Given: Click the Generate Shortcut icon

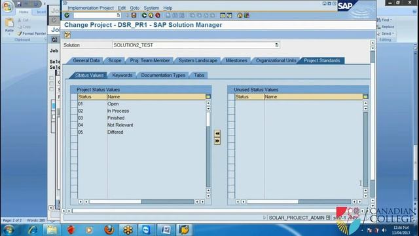Looking at the screenshot, I should pyautogui.click(x=229, y=15).
